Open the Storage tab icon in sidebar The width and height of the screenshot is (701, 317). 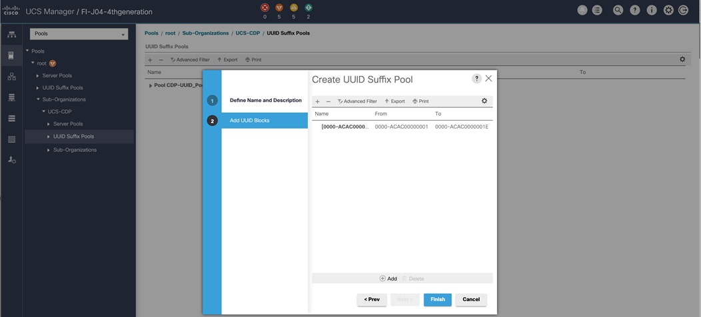tap(11, 139)
